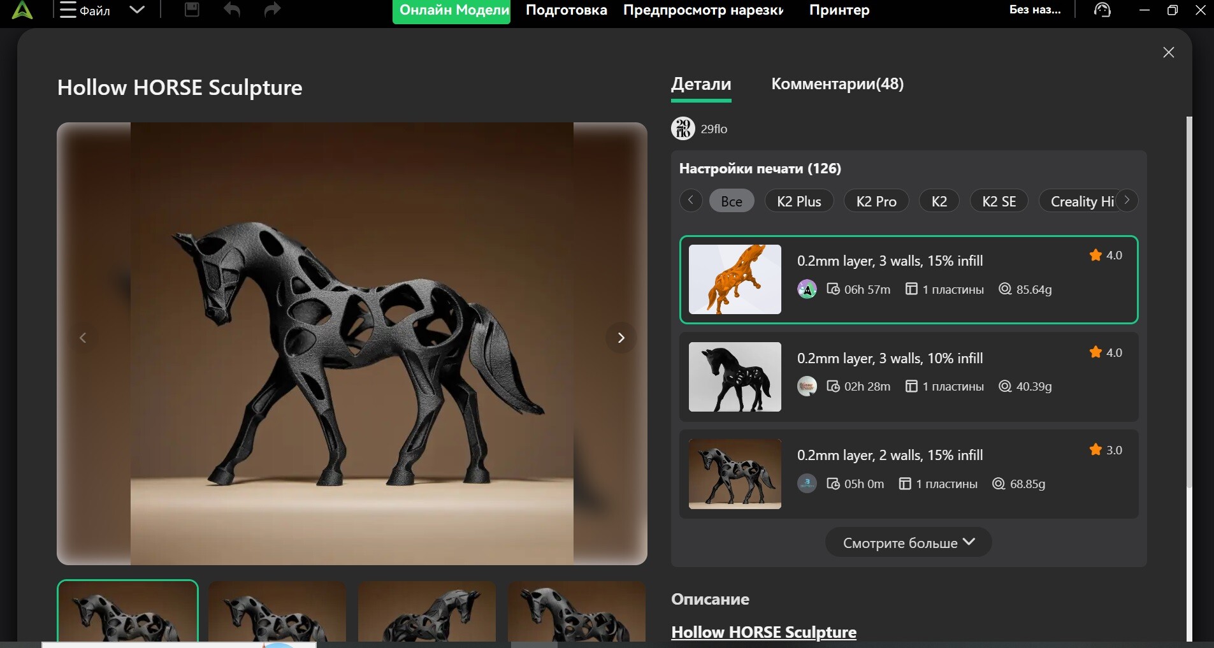
Task: Click the print time icon beside 06h 57m
Action: click(x=833, y=289)
